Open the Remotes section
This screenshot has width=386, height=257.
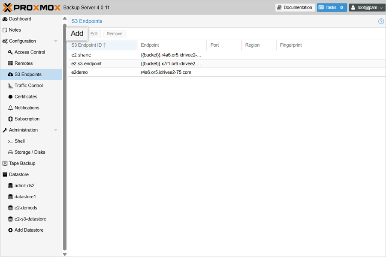point(23,63)
